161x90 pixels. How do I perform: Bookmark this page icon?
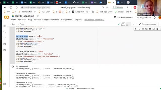[128, 7]
